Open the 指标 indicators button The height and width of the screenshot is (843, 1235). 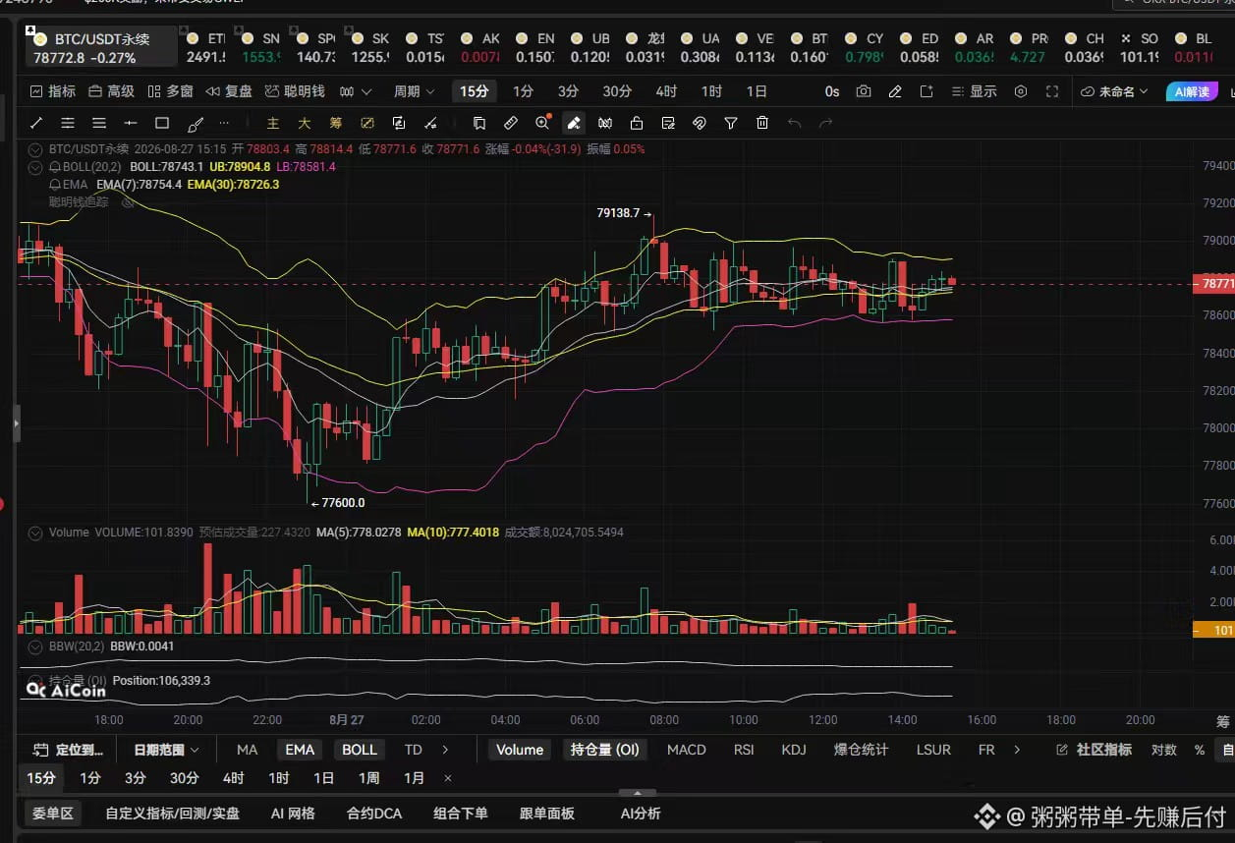[x=53, y=91]
